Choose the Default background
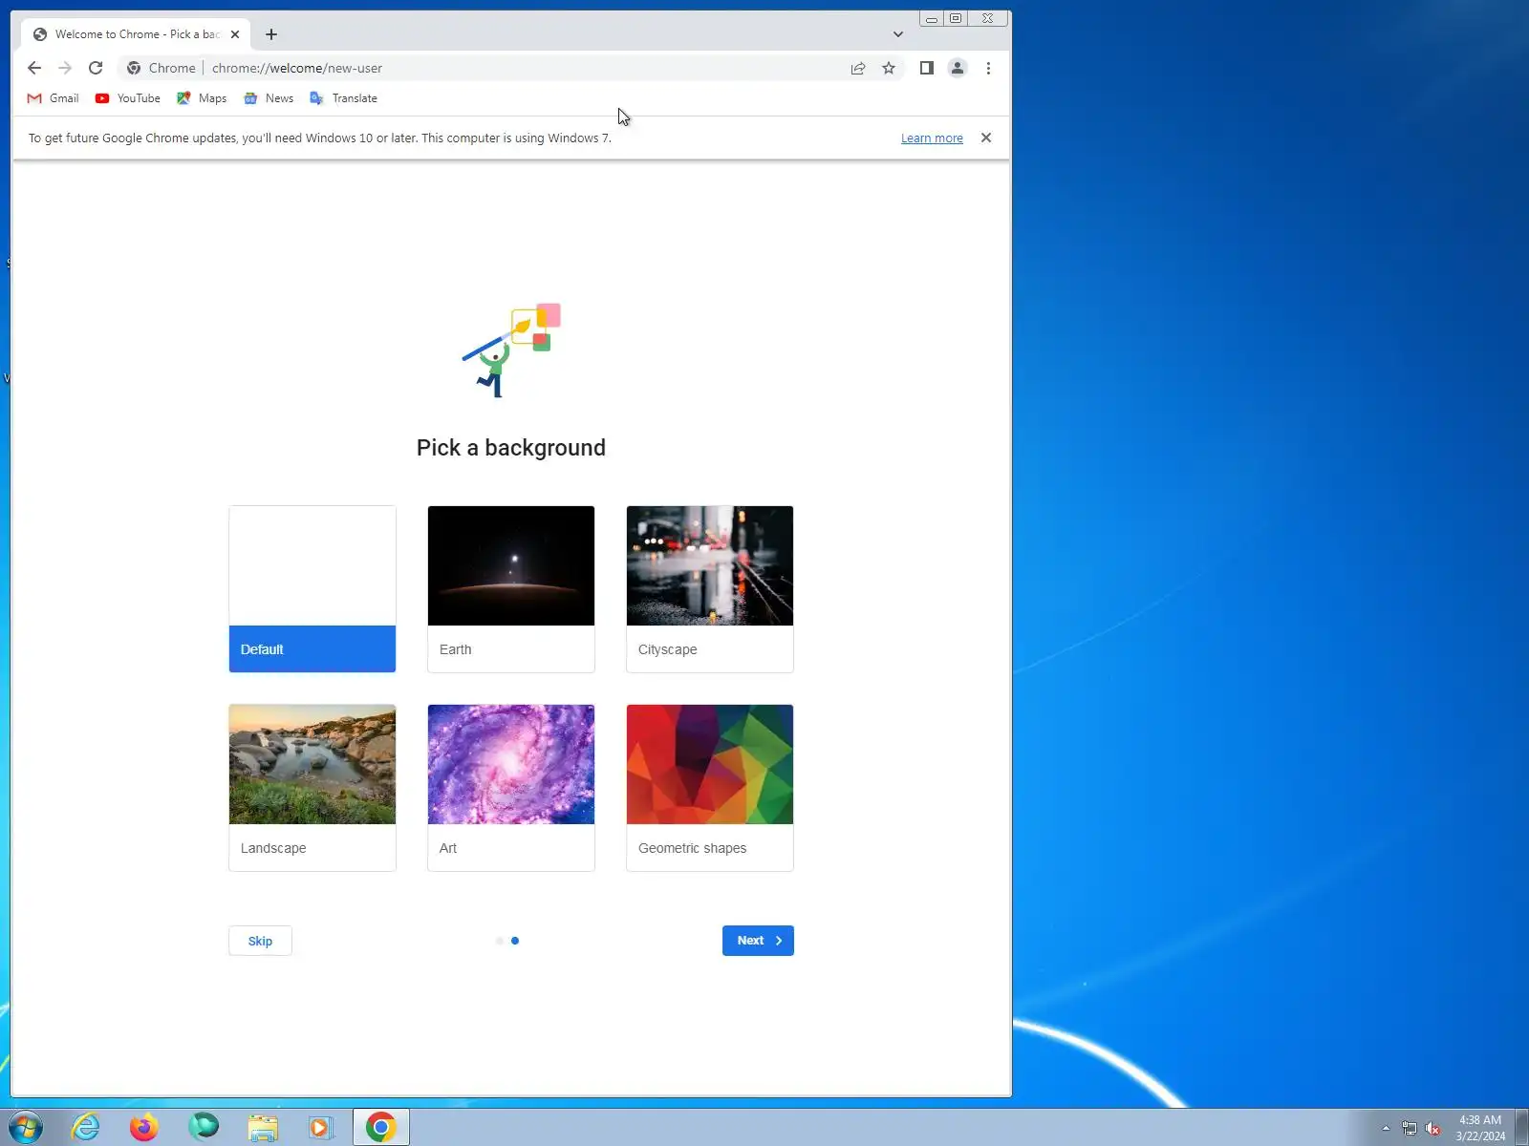The image size is (1529, 1146). click(x=312, y=589)
